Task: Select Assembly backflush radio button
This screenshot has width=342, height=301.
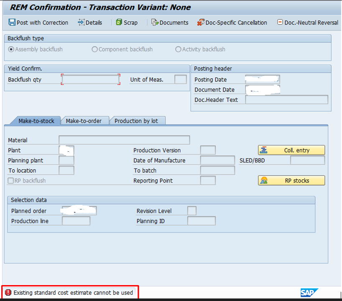Action: [x=11, y=49]
